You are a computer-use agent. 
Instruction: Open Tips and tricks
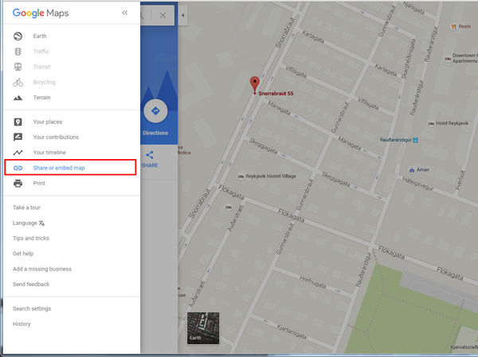coord(31,239)
